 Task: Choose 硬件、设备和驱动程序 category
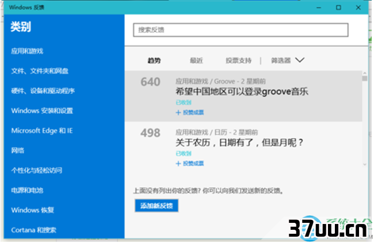coord(43,91)
